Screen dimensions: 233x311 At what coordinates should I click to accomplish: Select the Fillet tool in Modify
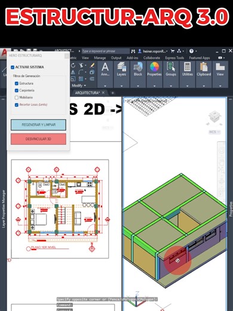[81, 72]
